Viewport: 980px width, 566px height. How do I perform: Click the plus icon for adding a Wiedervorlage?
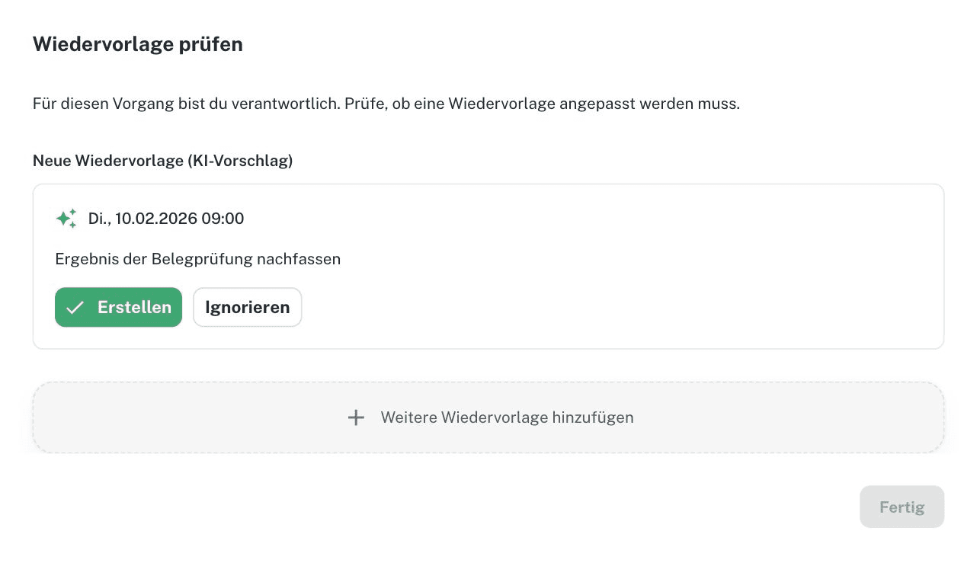tap(356, 417)
